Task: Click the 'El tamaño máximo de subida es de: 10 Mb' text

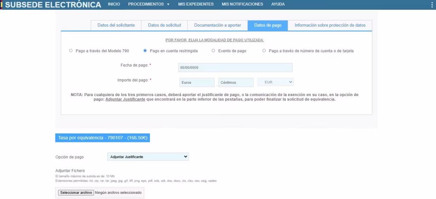Action: 85,176
